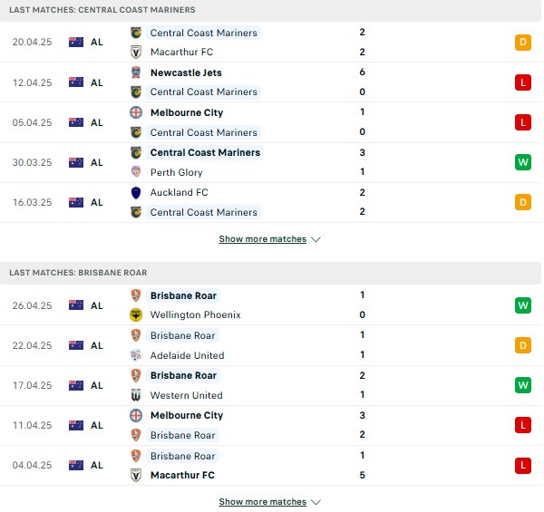Click the D result badge for the 16.03.25 match

(x=523, y=202)
